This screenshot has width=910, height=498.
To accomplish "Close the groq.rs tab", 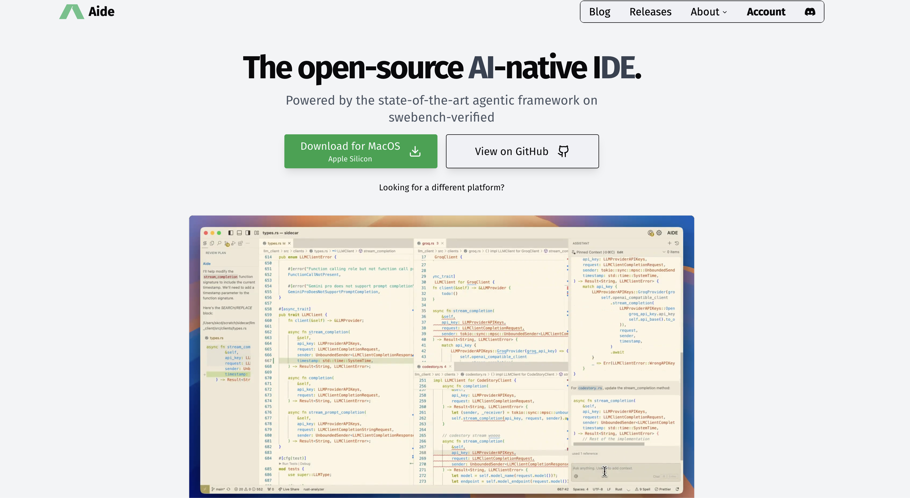I will coord(442,243).
